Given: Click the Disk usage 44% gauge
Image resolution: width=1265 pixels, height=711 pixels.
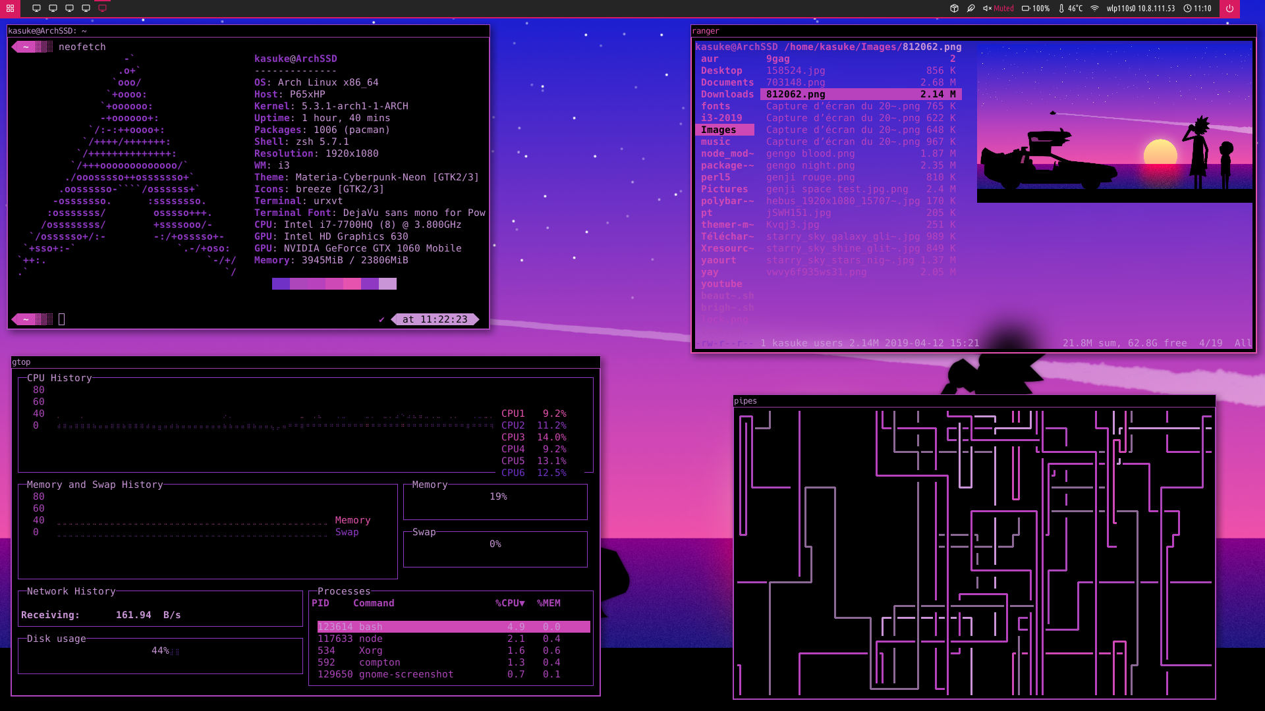Looking at the screenshot, I should [x=160, y=656].
